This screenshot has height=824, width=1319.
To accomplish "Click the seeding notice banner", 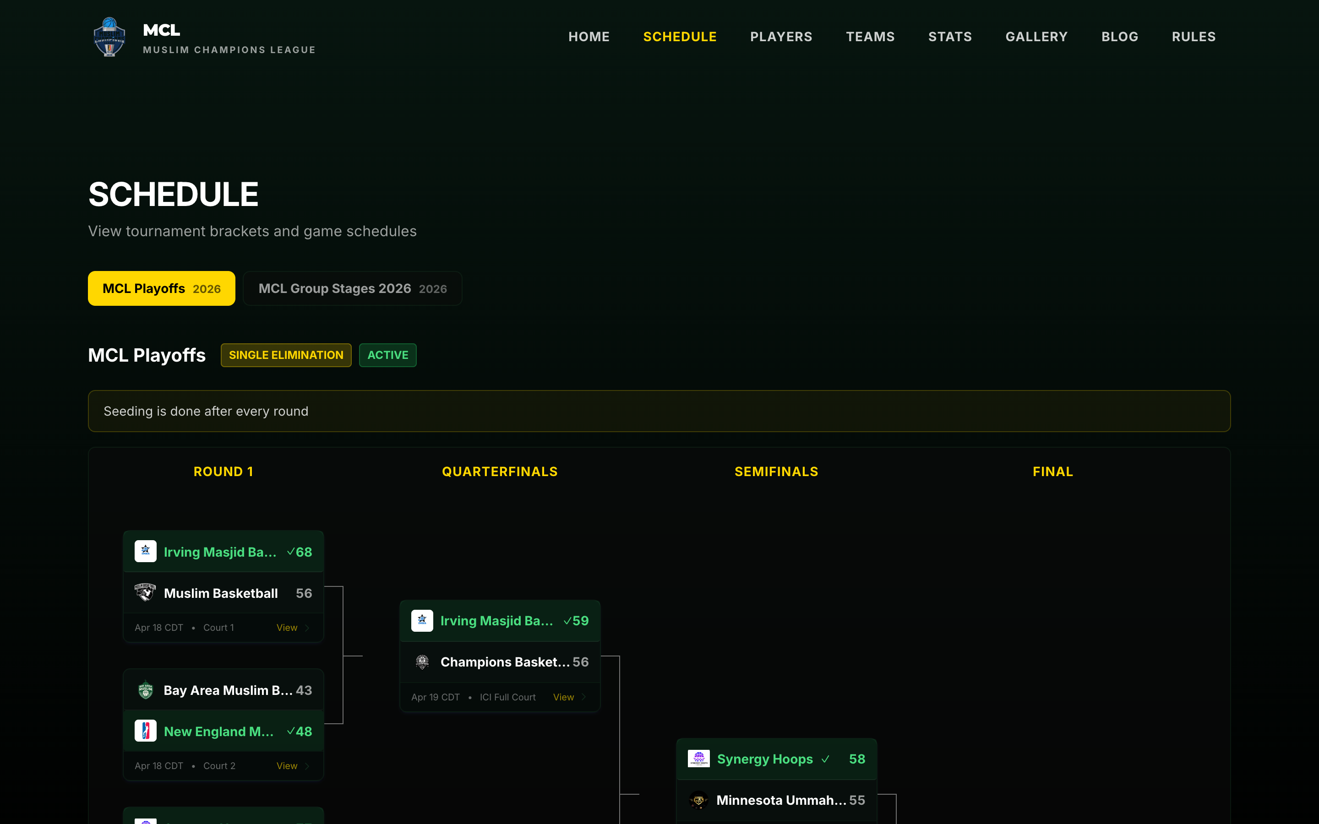I will (x=659, y=411).
